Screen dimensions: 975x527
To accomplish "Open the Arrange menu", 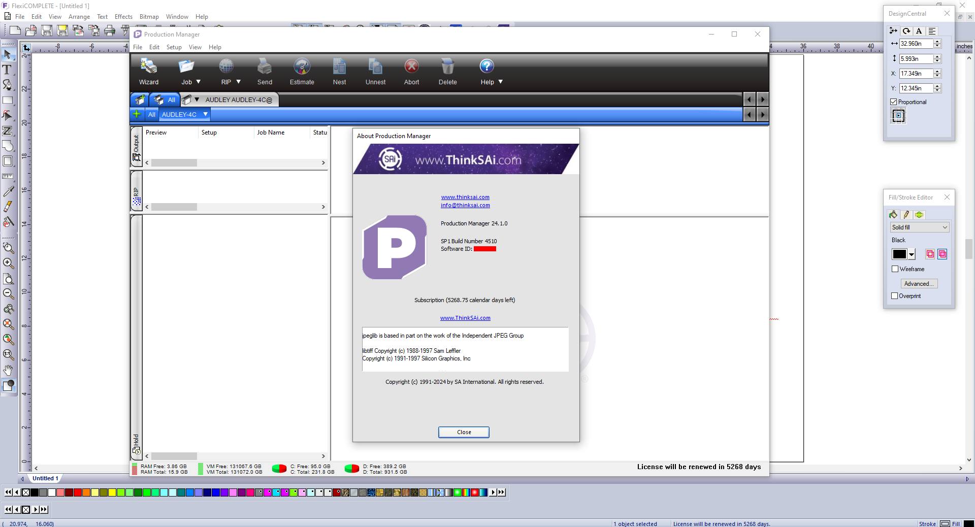I will point(79,17).
